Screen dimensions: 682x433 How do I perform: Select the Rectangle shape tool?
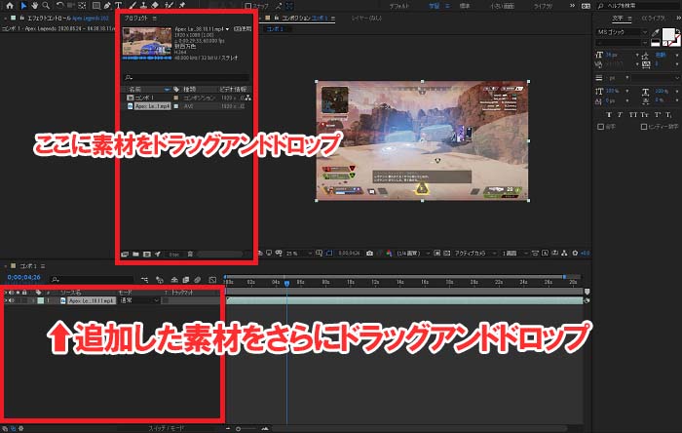(96, 6)
